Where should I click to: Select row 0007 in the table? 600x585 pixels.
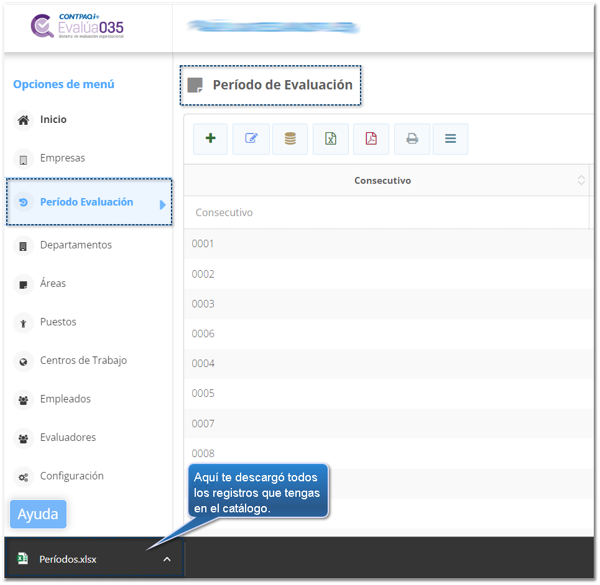pyautogui.click(x=389, y=424)
